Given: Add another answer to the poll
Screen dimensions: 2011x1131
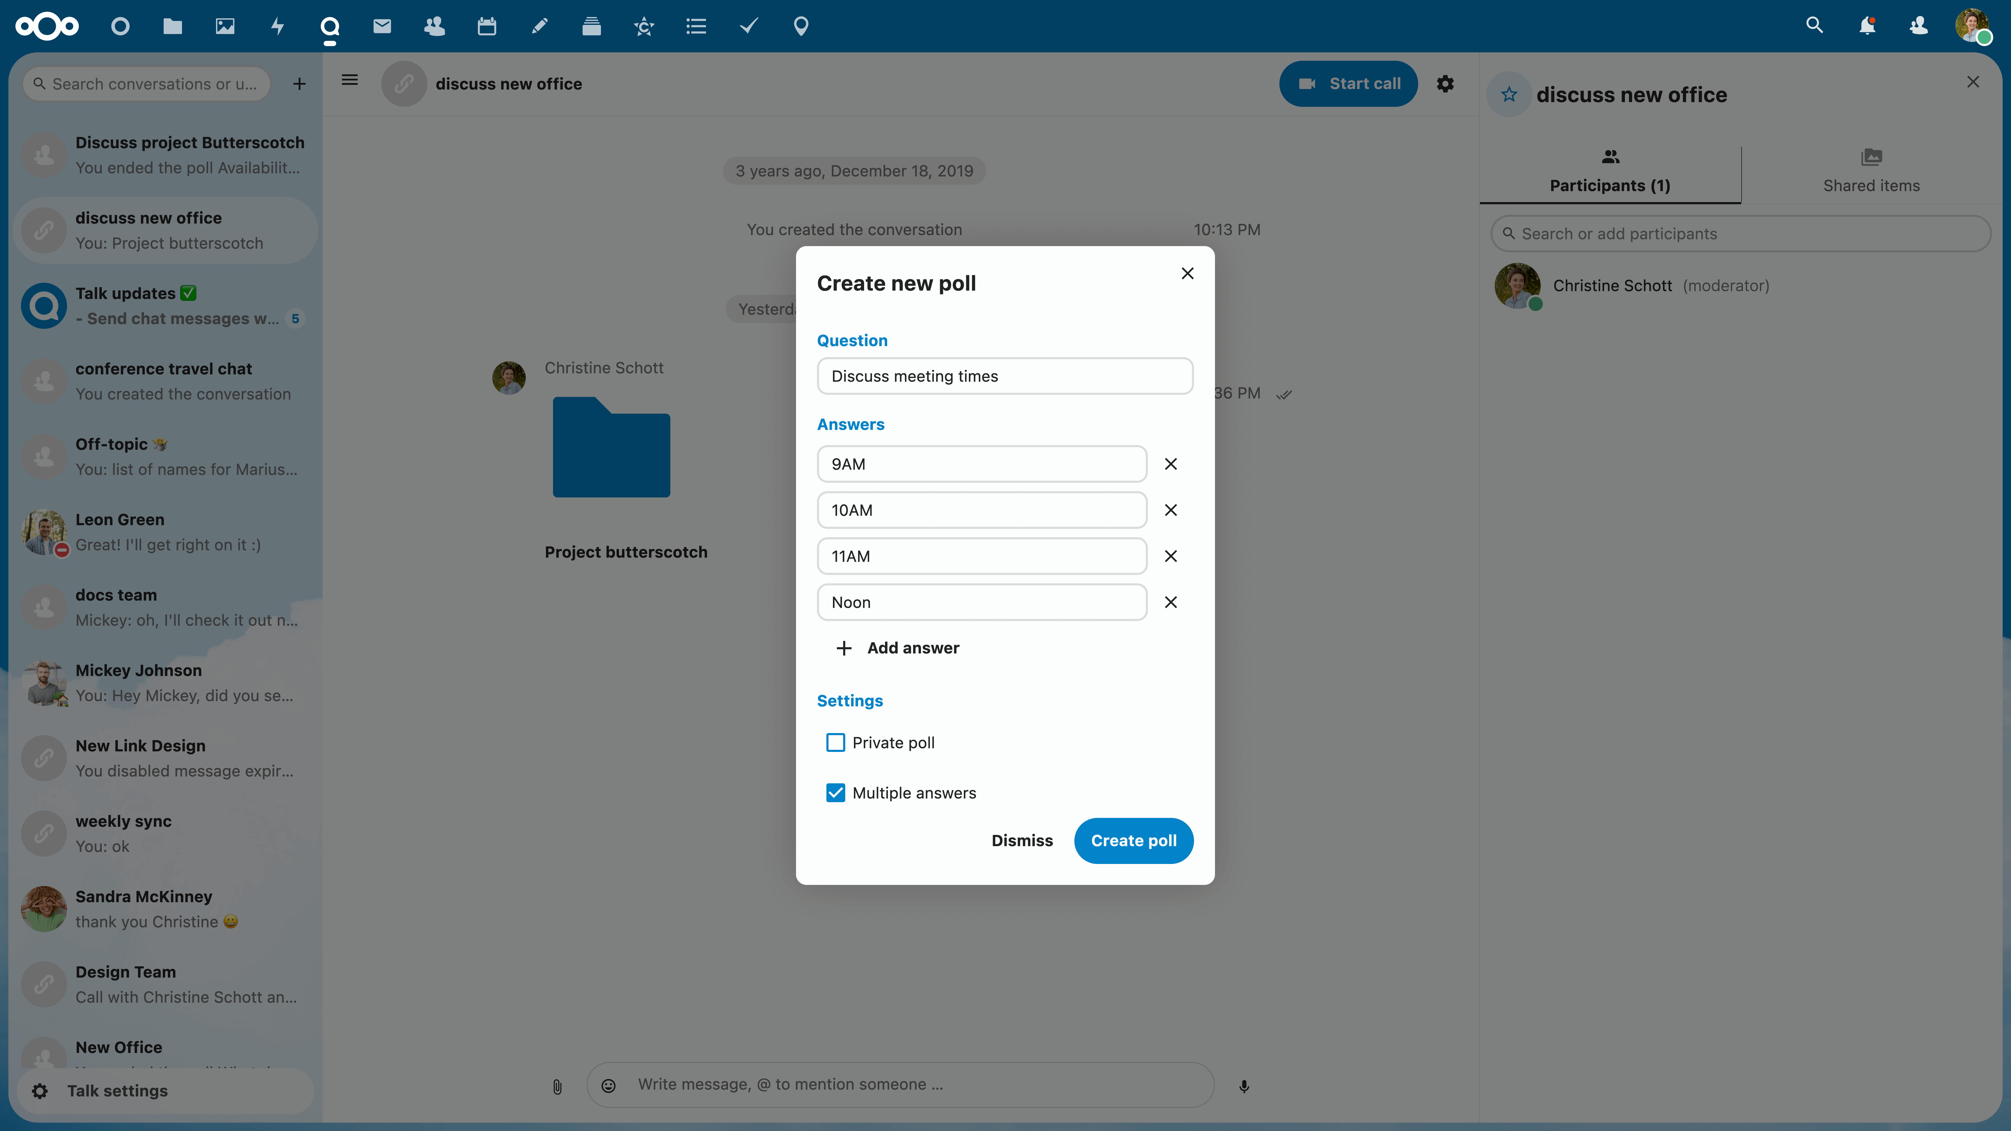Looking at the screenshot, I should pyautogui.click(x=898, y=648).
